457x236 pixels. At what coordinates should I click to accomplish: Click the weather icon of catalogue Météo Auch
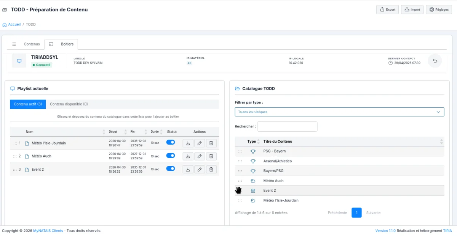[253, 181]
